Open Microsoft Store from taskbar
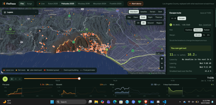Screen dimensions: 216x105 [x=121, y=102]
